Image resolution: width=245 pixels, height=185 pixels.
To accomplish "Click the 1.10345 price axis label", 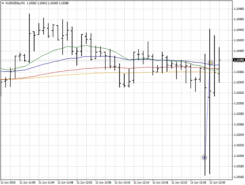I will tap(239, 82).
